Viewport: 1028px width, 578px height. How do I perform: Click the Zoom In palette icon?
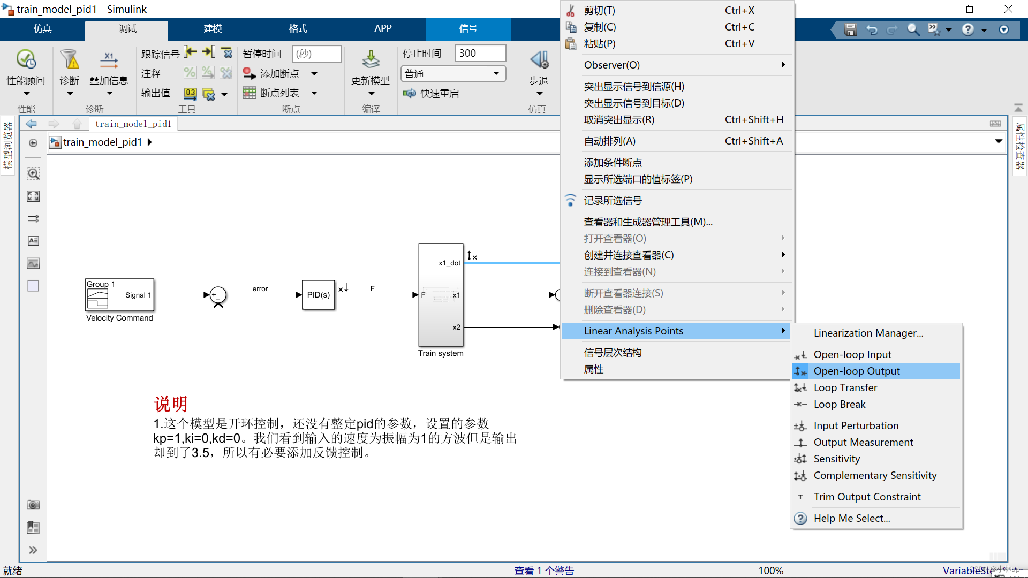(x=33, y=173)
